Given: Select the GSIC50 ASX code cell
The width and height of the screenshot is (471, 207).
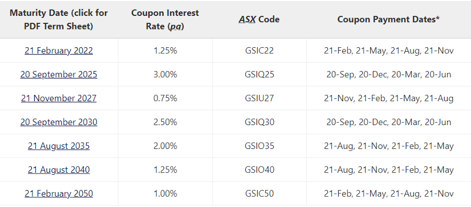Looking at the screenshot, I should point(259,194).
